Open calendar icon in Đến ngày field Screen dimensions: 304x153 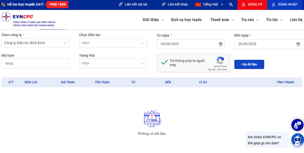coord(298,44)
